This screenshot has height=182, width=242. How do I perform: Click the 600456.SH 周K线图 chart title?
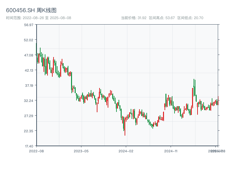[31, 10]
